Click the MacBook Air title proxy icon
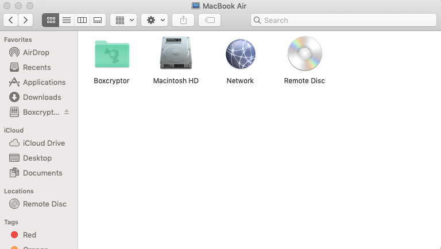 pos(196,6)
